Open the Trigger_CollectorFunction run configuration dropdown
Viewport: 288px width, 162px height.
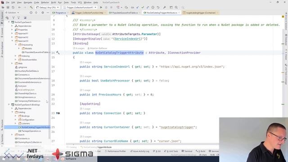point(80,7)
